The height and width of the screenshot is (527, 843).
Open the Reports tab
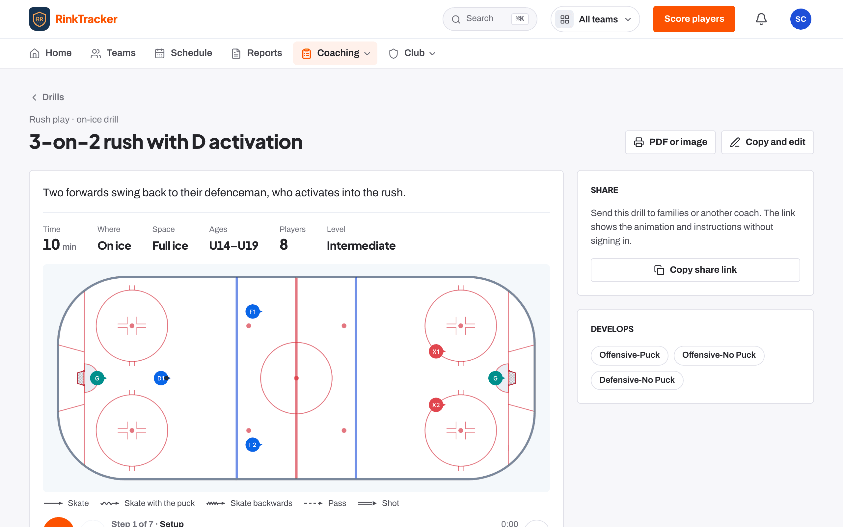pyautogui.click(x=257, y=53)
